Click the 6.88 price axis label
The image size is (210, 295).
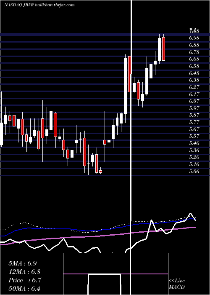click(x=194, y=45)
